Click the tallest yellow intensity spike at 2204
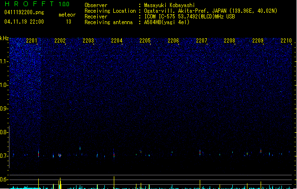 point(114,182)
